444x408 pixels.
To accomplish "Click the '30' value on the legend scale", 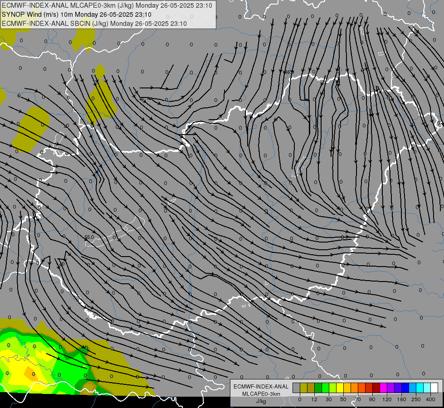I will pos(329,399).
